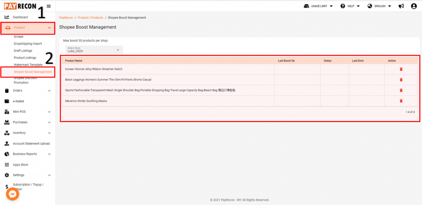This screenshot has width=422, height=205.
Task: Open Account Statement Upload label
Action: pyautogui.click(x=31, y=144)
